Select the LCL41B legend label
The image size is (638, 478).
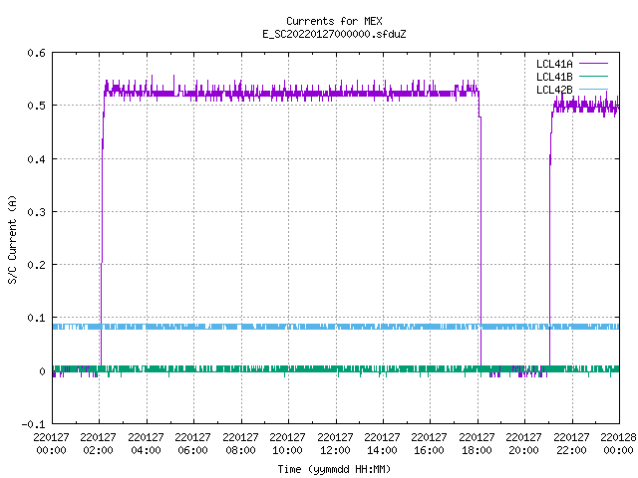554,77
